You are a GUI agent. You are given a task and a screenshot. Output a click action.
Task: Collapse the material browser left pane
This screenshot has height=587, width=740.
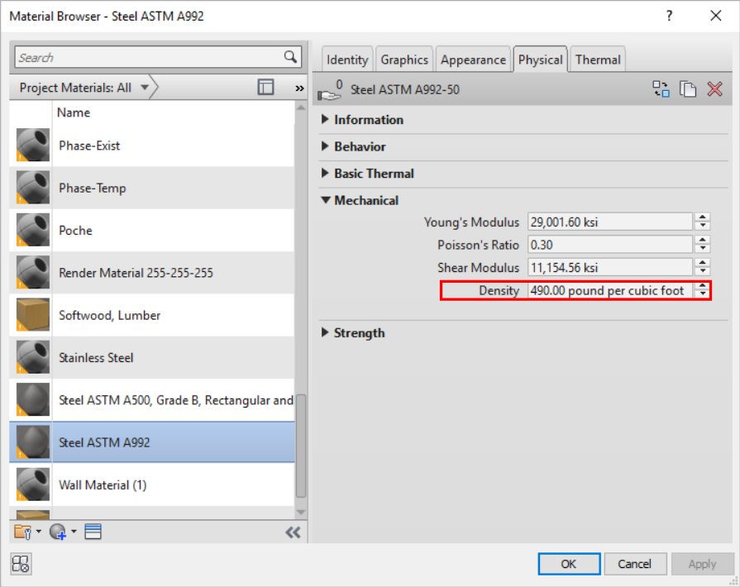pos(293,532)
